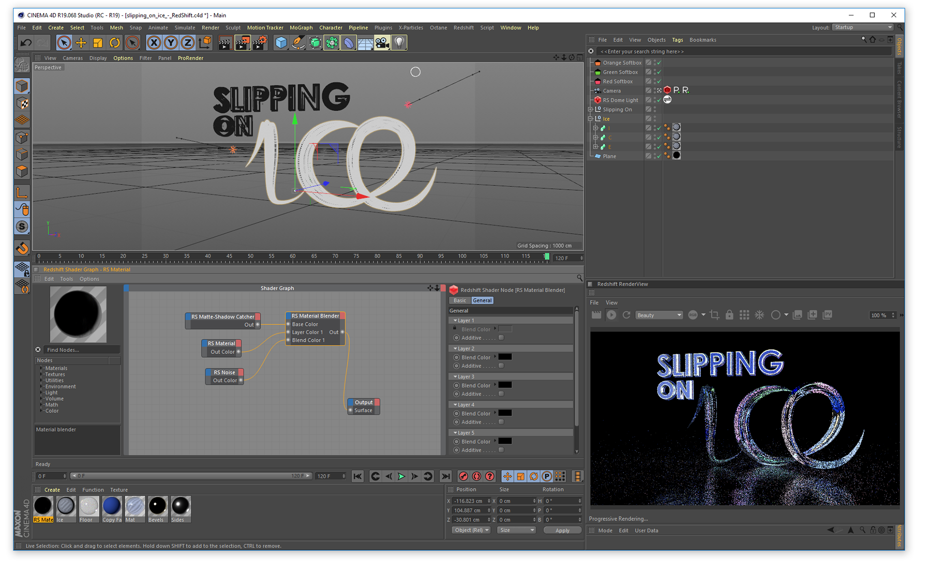Toggle Layer 2 Additive checkbox
This screenshot has height=574, width=928.
point(501,366)
